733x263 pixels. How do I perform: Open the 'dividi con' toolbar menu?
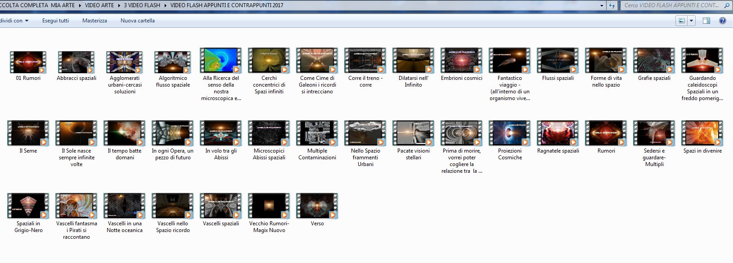[x=14, y=21]
